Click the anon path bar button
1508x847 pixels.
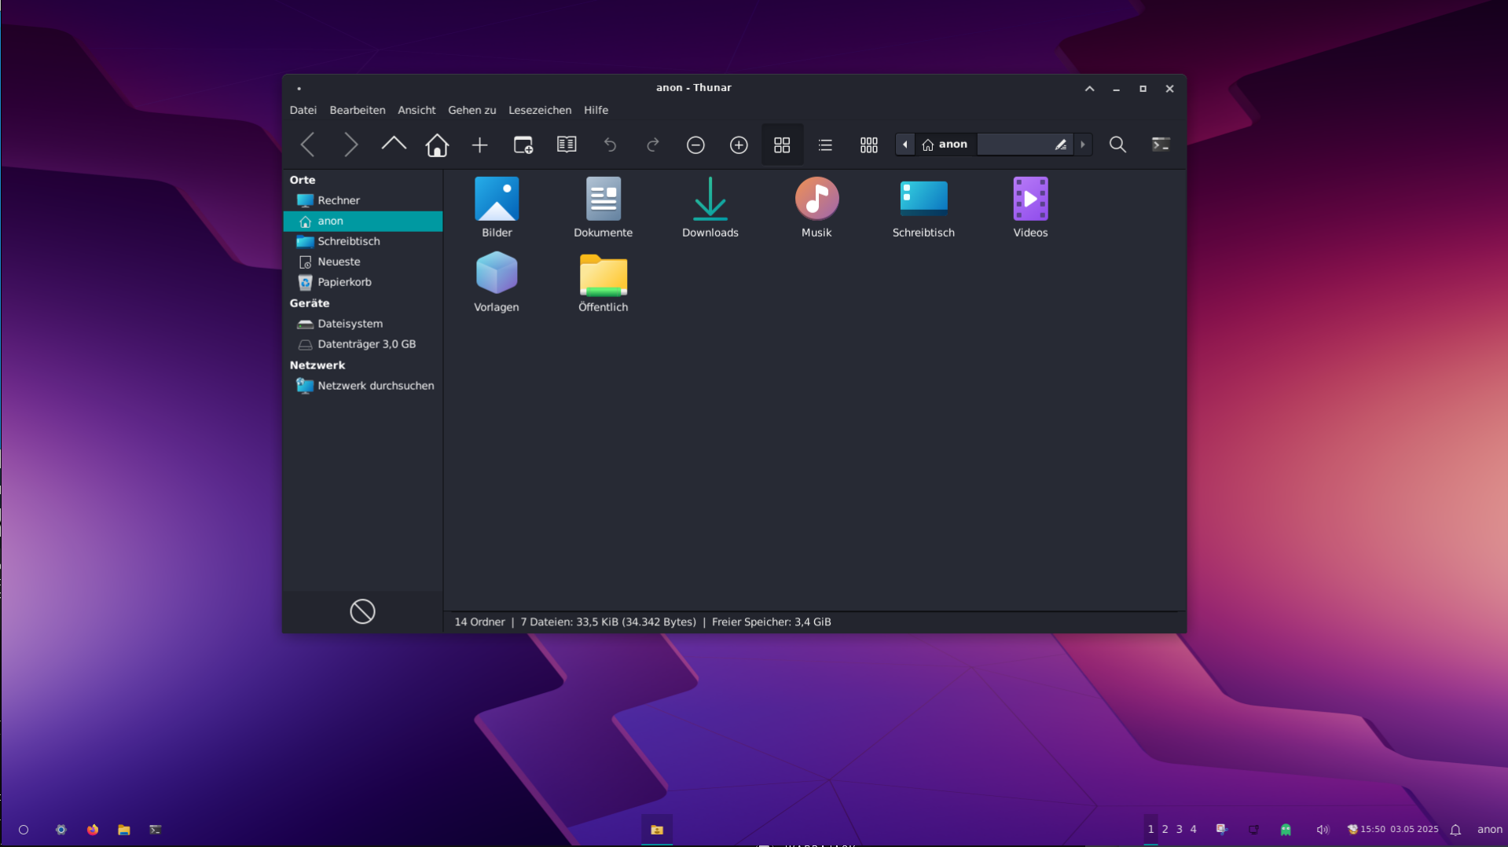(x=945, y=145)
